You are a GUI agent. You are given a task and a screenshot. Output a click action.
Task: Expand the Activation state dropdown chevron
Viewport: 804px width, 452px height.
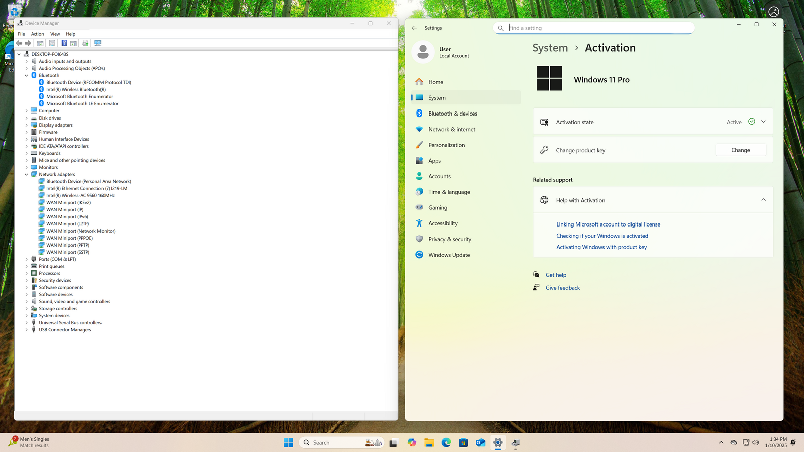763,122
